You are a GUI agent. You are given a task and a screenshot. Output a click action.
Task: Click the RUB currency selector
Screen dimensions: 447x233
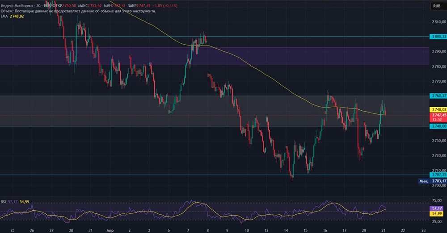click(437, 6)
